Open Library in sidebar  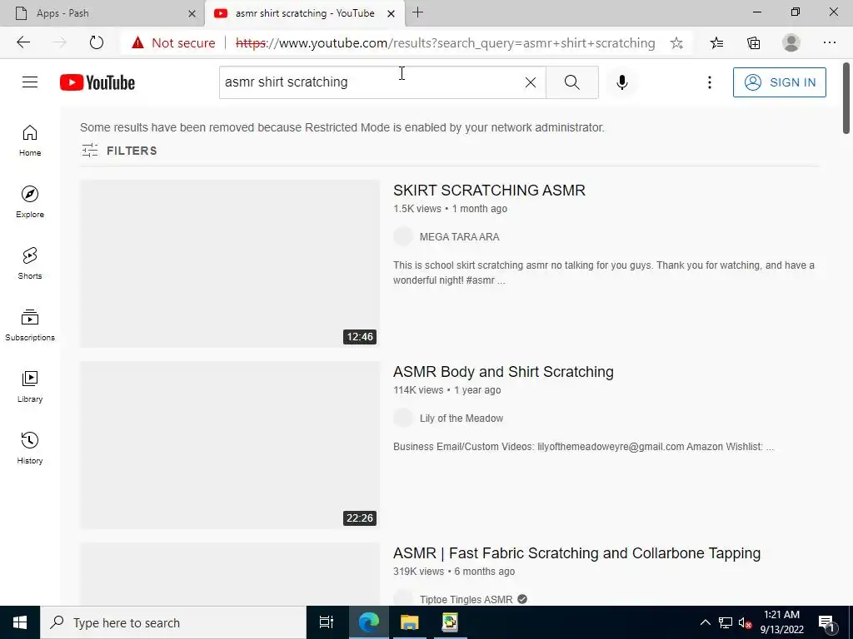30,386
